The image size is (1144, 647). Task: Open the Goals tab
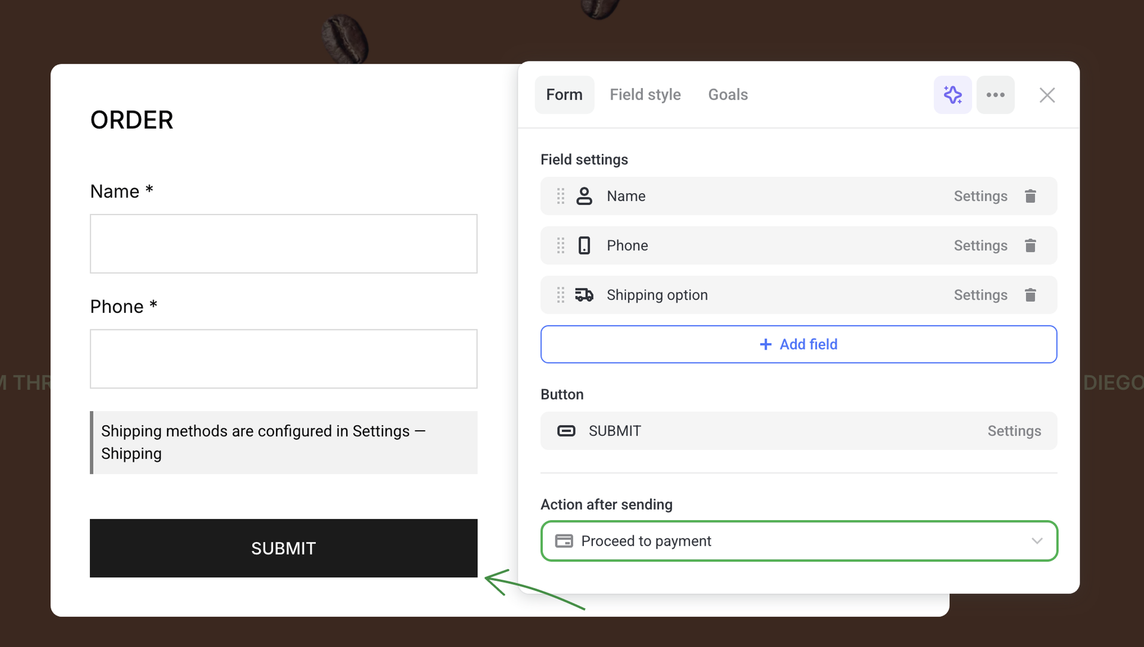coord(728,95)
